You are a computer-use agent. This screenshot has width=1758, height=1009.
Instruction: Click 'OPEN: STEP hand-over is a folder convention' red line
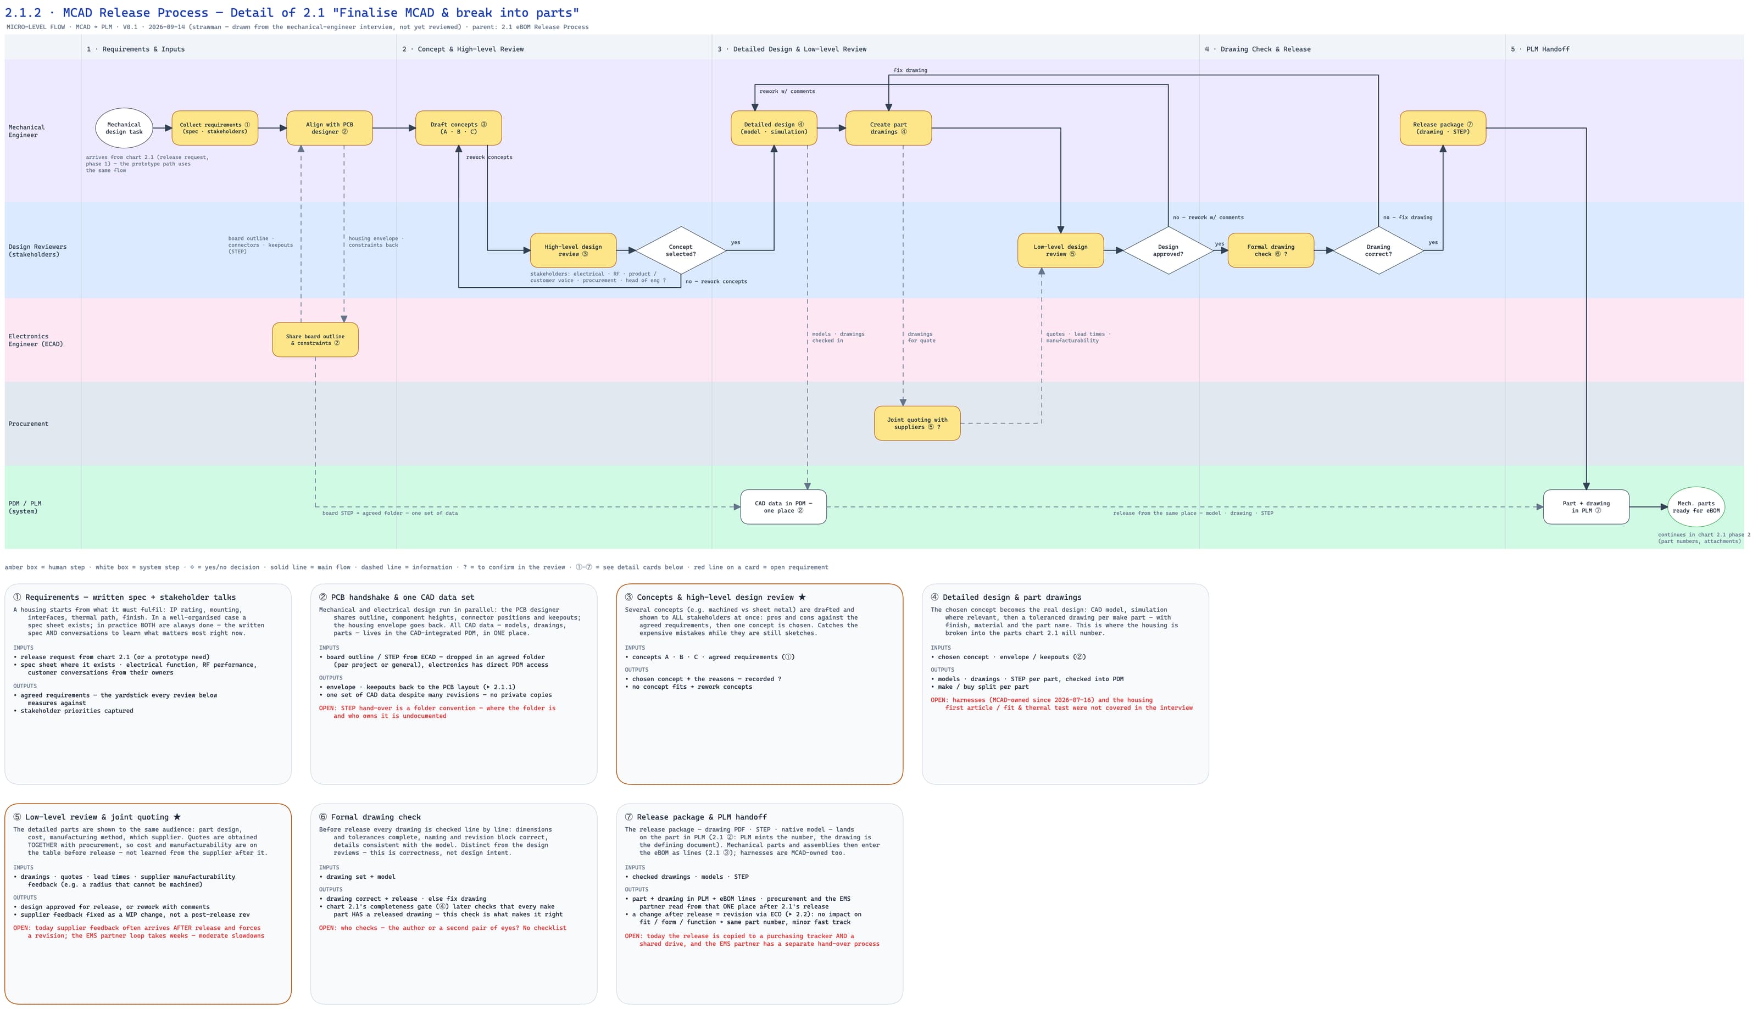(437, 712)
